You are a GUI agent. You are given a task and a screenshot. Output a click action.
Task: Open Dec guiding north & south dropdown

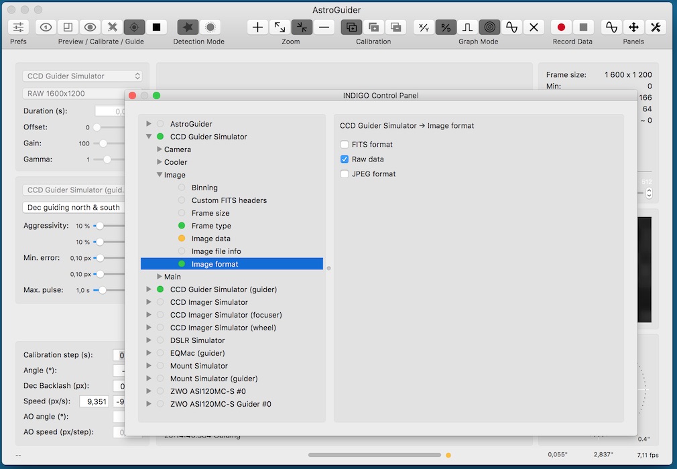click(74, 207)
